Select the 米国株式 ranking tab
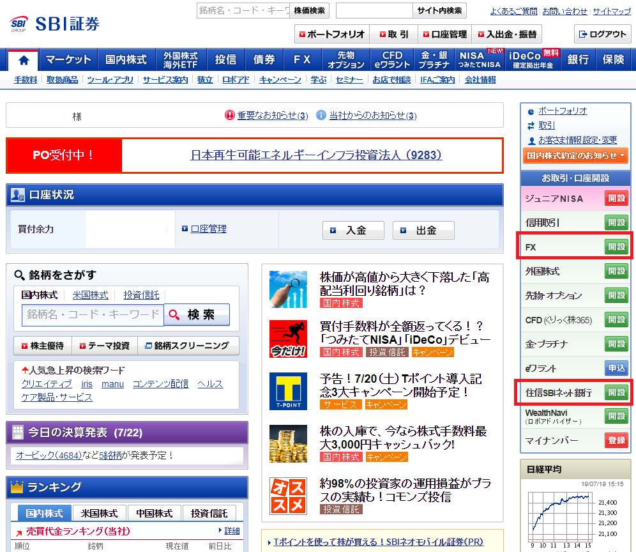Image resolution: width=636 pixels, height=552 pixels. pos(99,514)
